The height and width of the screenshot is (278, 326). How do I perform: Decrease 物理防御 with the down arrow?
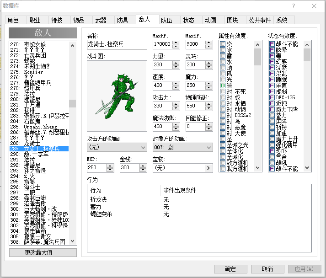[209, 108]
